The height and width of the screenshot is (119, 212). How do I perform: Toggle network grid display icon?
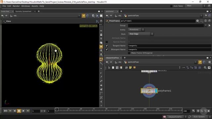click(199, 67)
